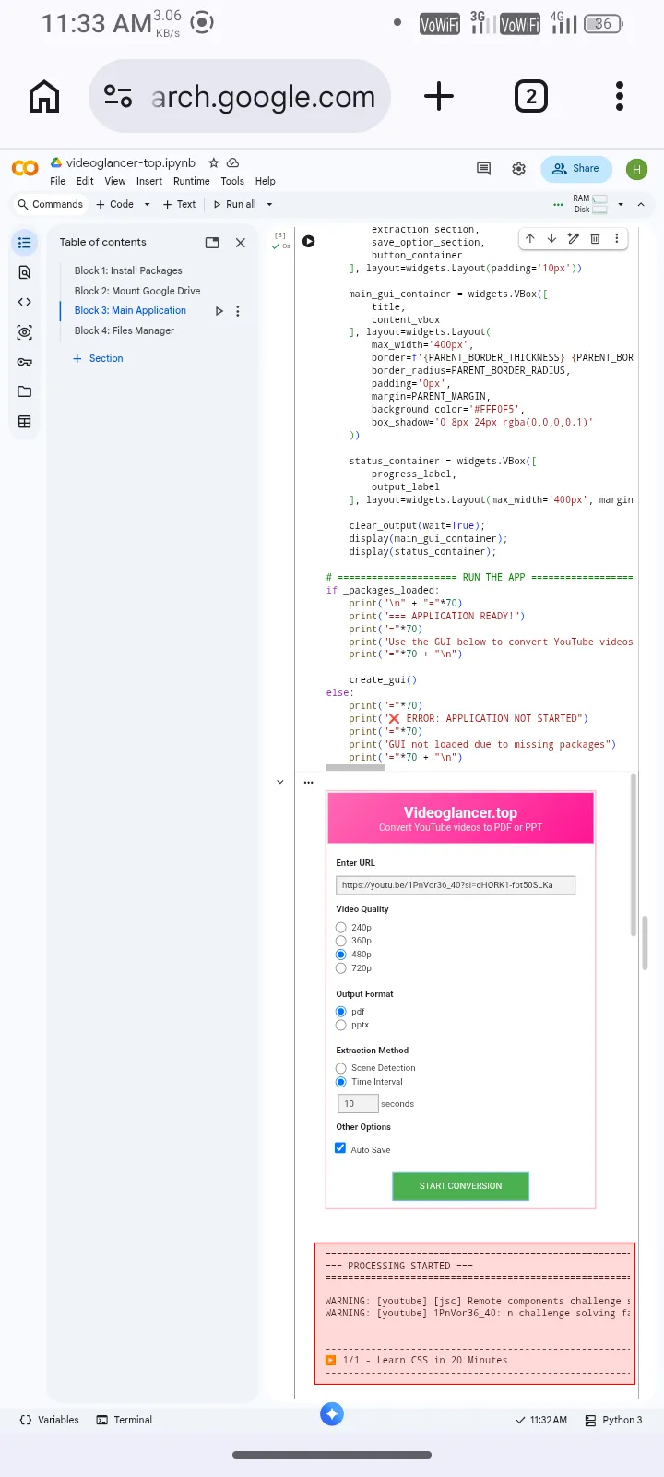Select 360p video quality
The image size is (664, 1477).
point(341,941)
